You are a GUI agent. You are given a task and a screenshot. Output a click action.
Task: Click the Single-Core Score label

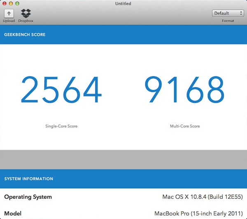click(x=61, y=126)
